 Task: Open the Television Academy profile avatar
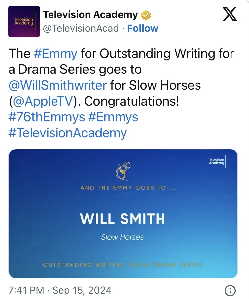24,21
